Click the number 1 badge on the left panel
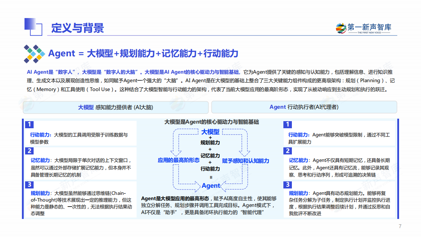This screenshot has width=421, height=237. (x=29, y=125)
